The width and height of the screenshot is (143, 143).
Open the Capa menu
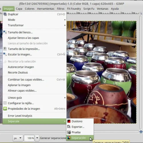(19, 9)
